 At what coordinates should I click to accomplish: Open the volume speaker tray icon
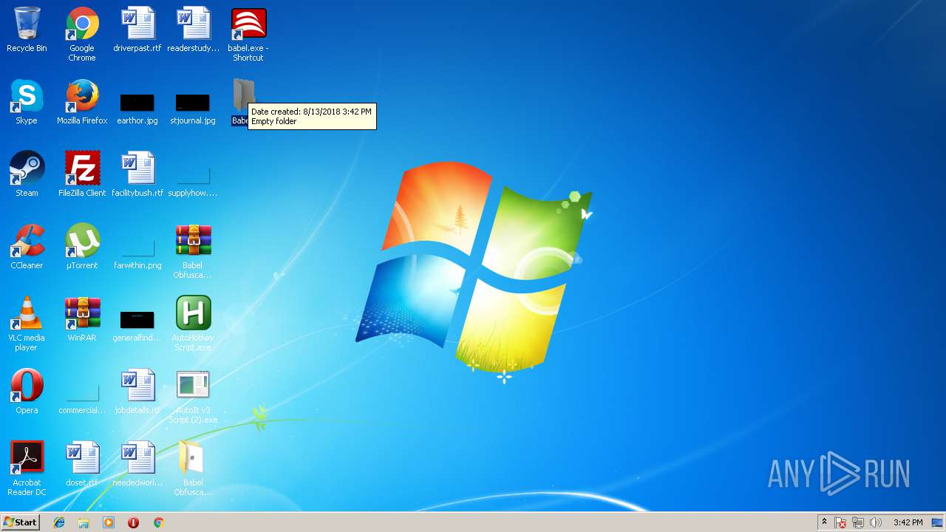[x=876, y=522]
